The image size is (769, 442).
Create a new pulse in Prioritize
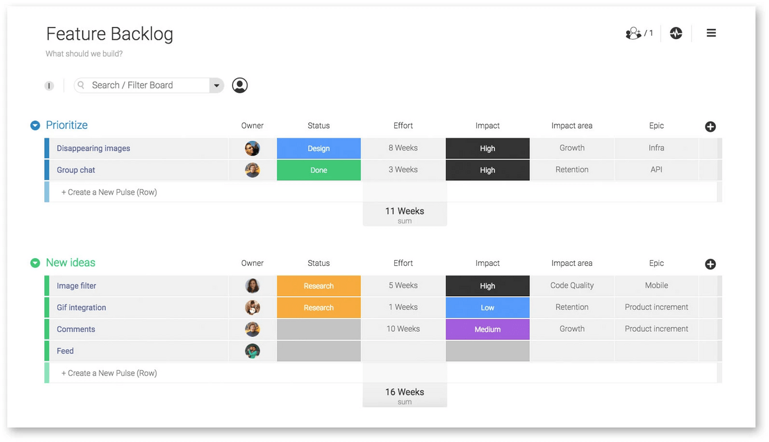point(109,192)
